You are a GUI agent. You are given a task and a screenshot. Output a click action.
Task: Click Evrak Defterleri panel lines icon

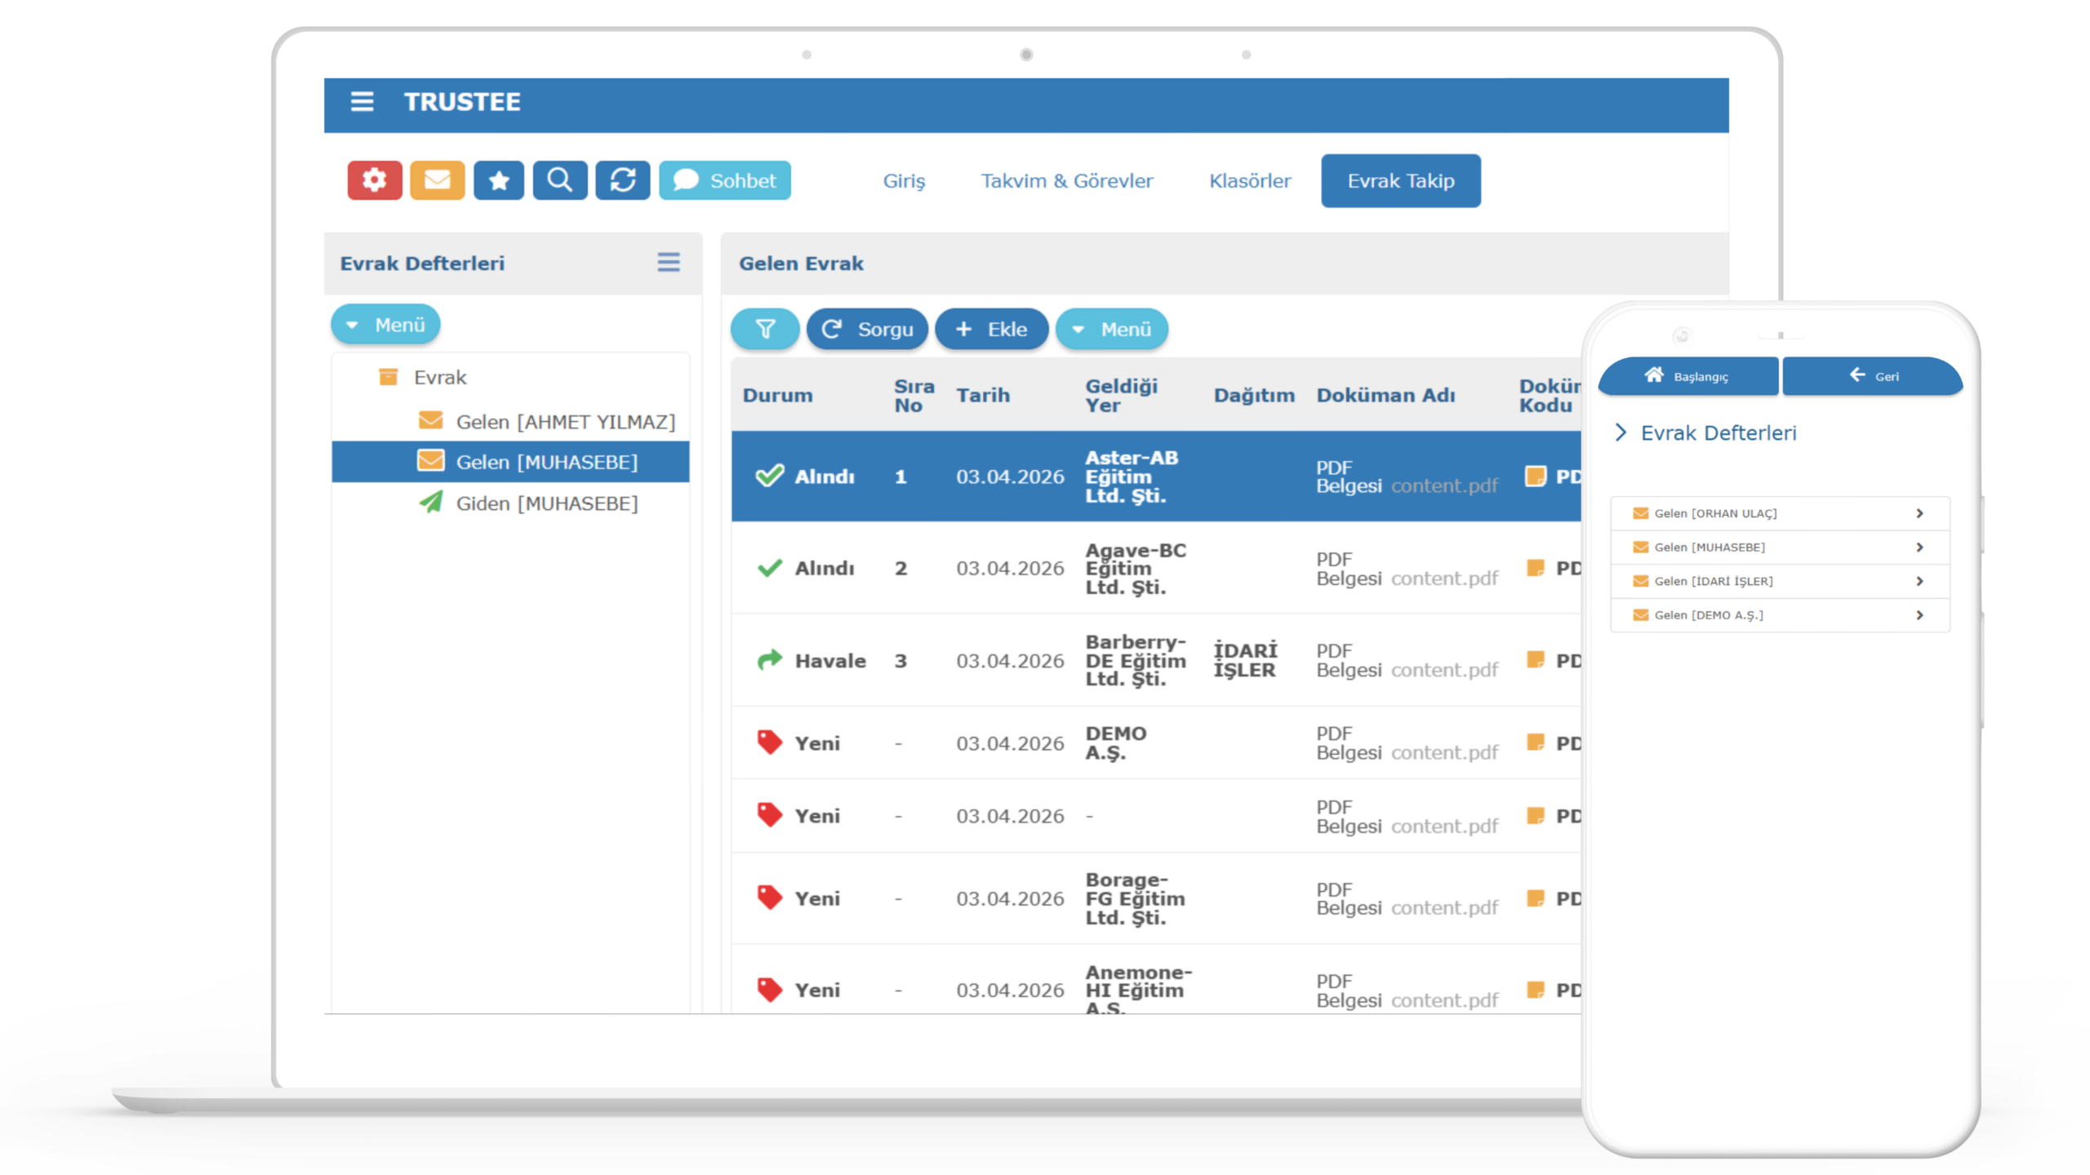(x=668, y=263)
